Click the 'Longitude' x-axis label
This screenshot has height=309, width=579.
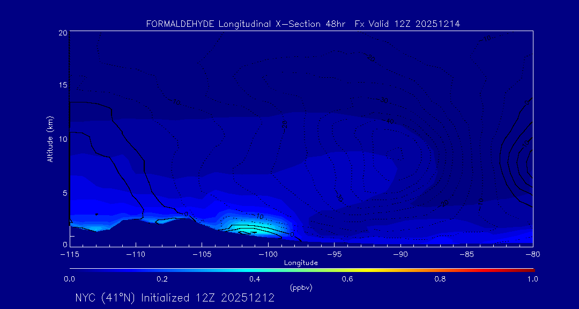pos(301,263)
